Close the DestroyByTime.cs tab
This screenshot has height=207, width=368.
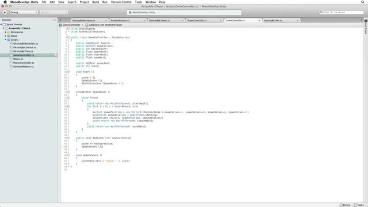(x=298, y=21)
